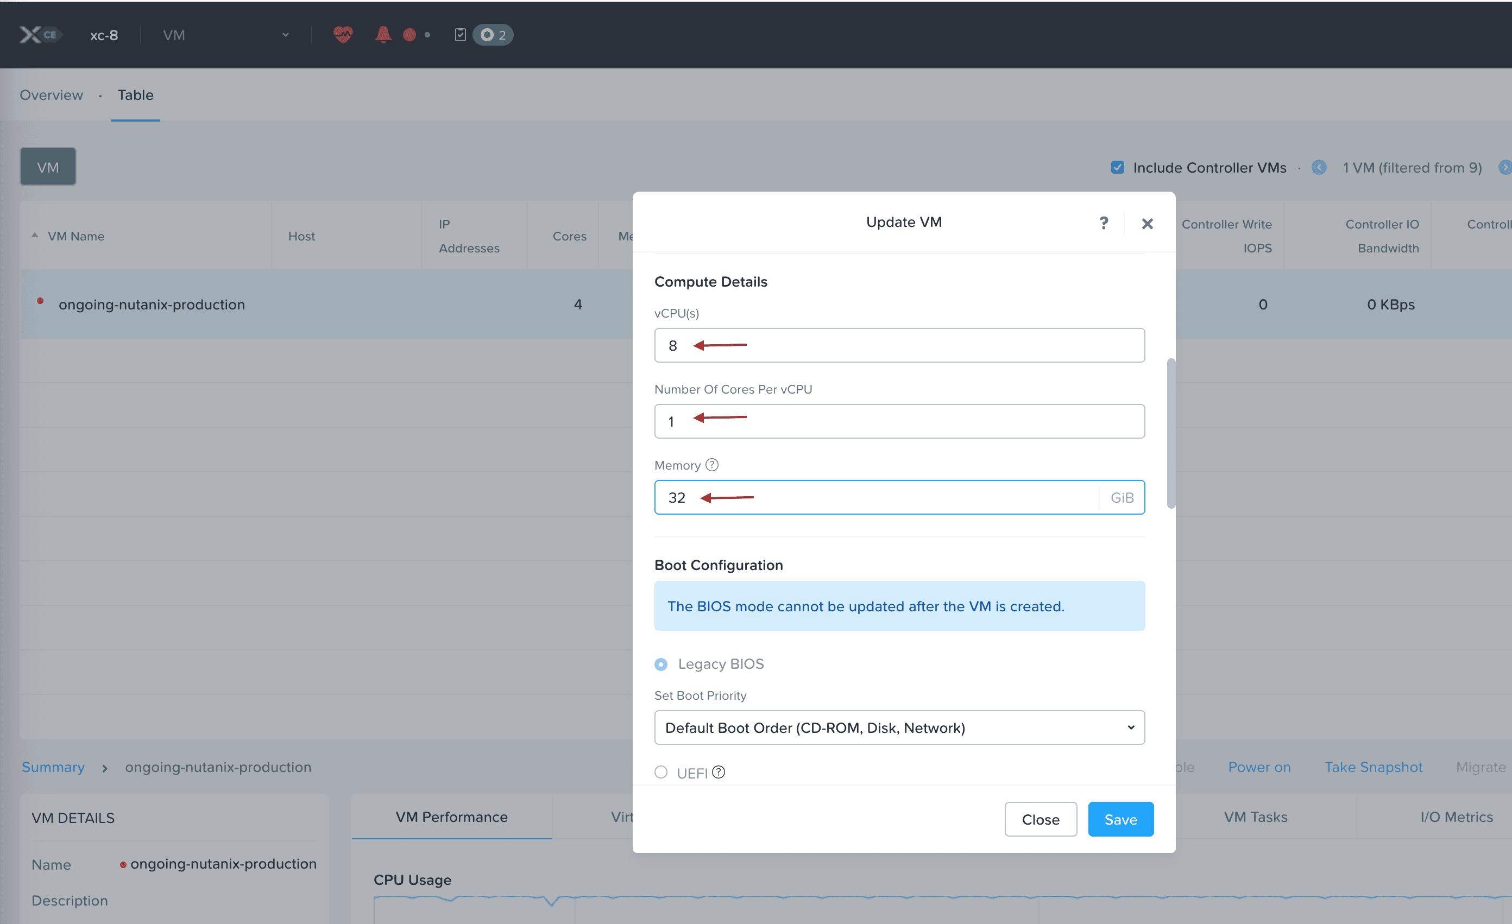Click the Take Snapshot link
The height and width of the screenshot is (924, 1512).
pyautogui.click(x=1374, y=767)
